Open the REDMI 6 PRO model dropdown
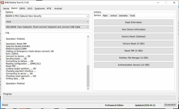 click(47, 16)
